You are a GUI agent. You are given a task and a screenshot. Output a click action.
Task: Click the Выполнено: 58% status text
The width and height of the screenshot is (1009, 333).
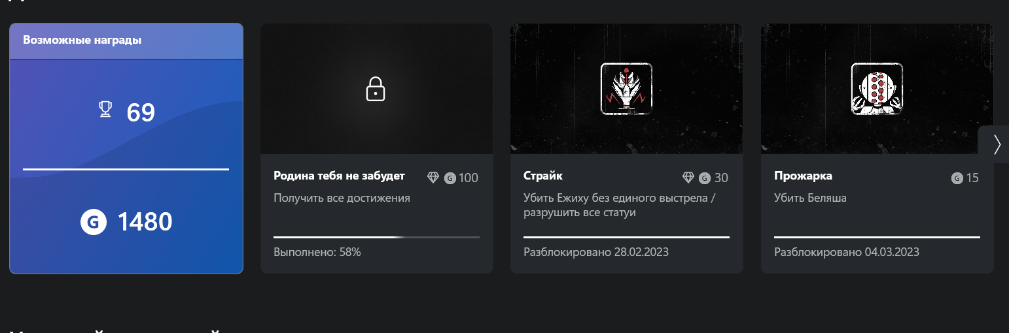(317, 252)
